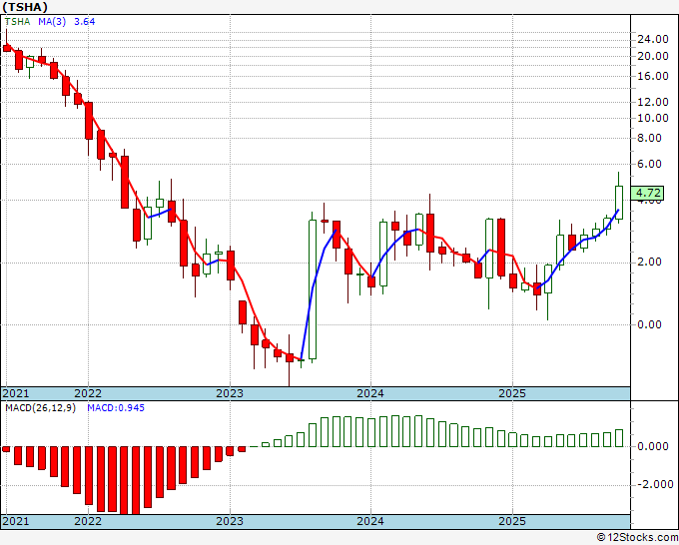
Task: Select the 2024 marker on price timeline
Action: [370, 393]
